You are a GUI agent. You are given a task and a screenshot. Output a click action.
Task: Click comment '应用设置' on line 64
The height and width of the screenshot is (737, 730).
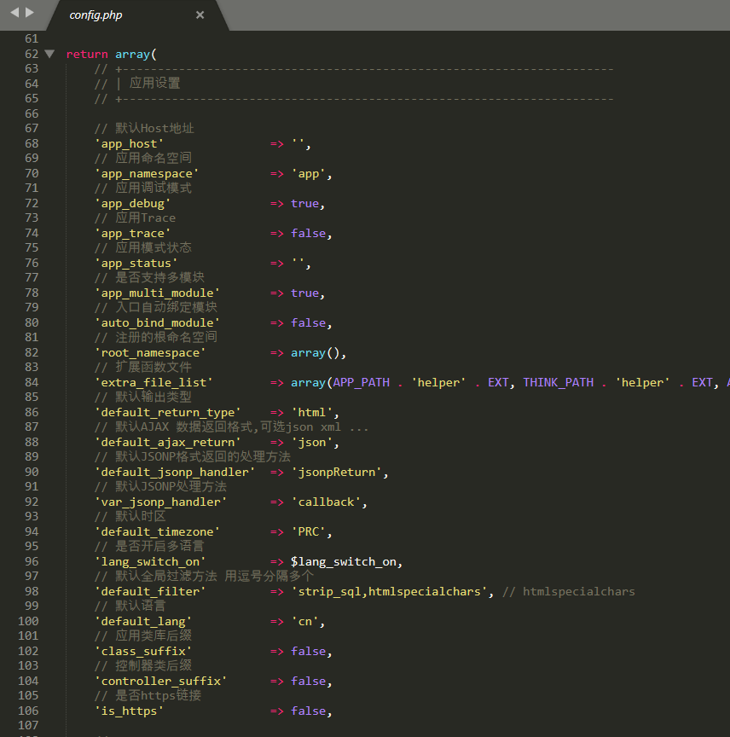(x=154, y=84)
